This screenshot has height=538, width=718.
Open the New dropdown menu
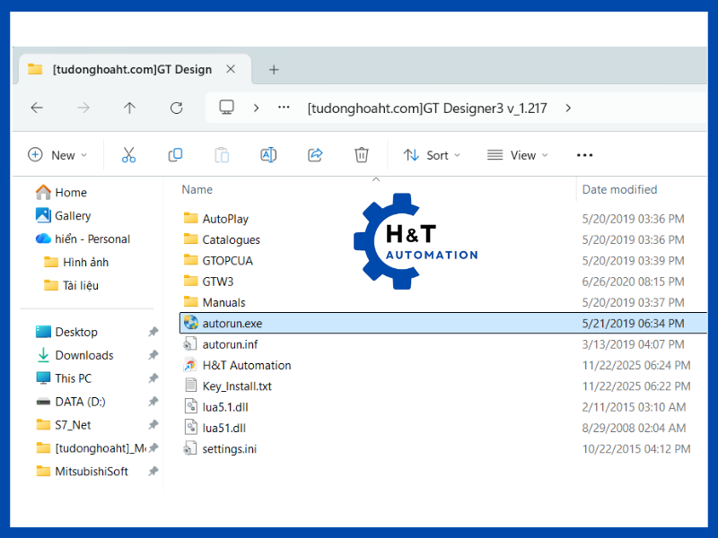coord(58,155)
